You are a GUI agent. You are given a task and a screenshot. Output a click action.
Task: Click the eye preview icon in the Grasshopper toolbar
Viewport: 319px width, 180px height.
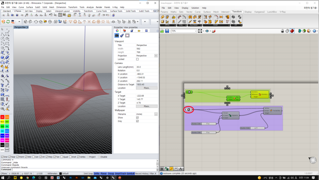pos(208,31)
